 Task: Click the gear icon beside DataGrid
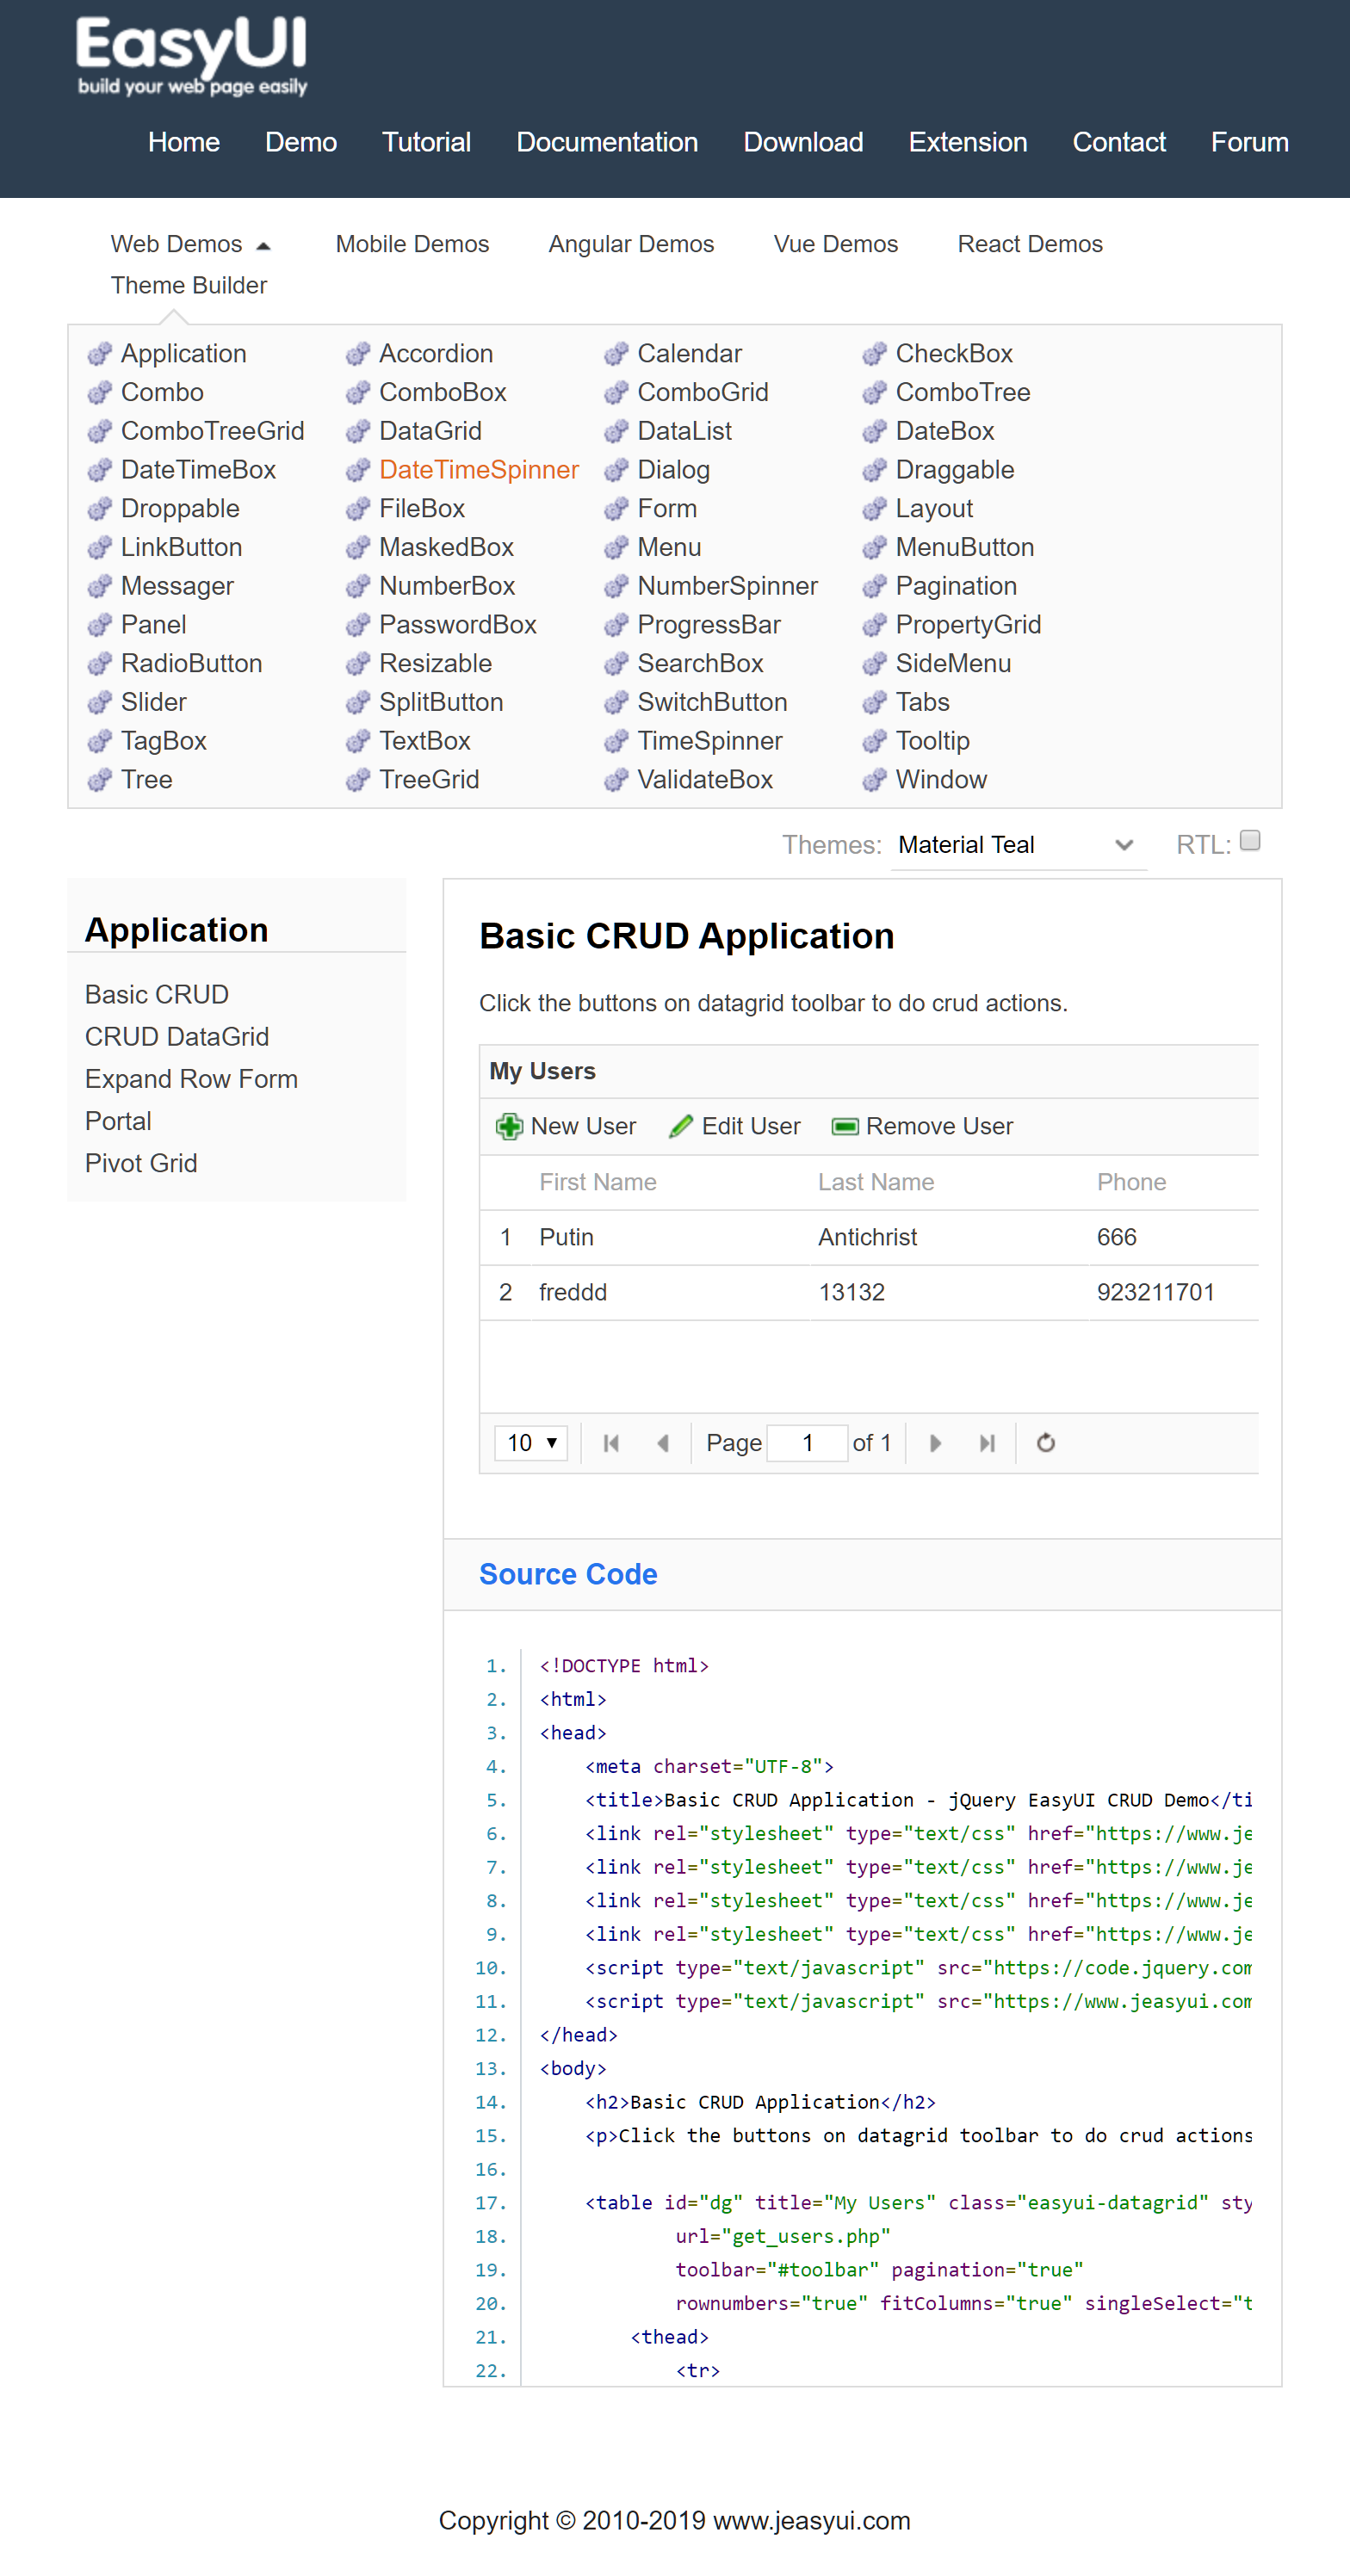pyautogui.click(x=357, y=431)
